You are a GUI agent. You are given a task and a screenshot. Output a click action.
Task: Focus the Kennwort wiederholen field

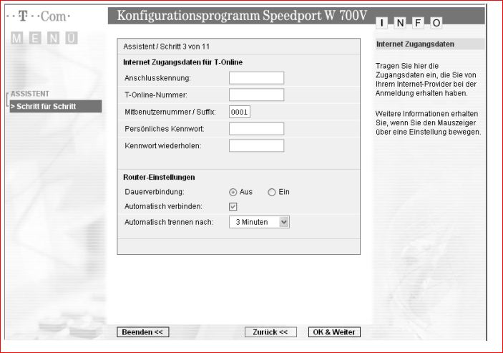[x=256, y=145]
